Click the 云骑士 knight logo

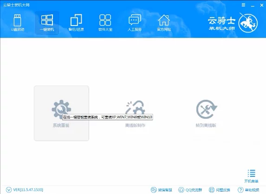[x=248, y=23]
